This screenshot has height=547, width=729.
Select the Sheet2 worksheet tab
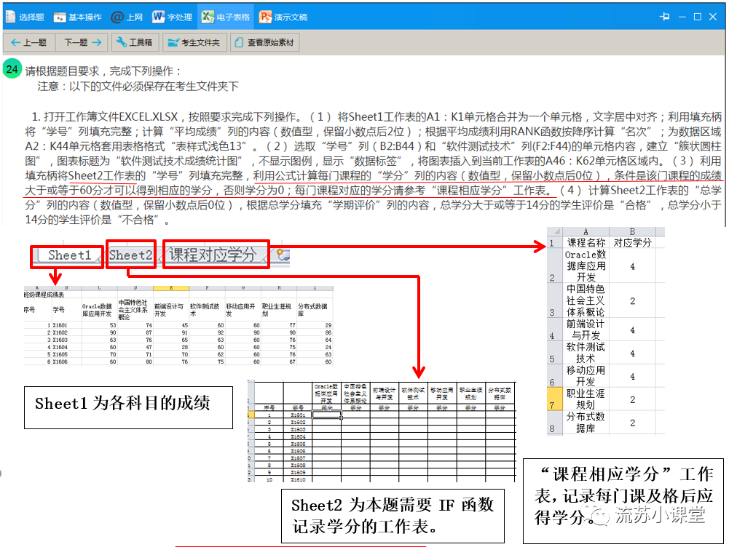pyautogui.click(x=130, y=255)
